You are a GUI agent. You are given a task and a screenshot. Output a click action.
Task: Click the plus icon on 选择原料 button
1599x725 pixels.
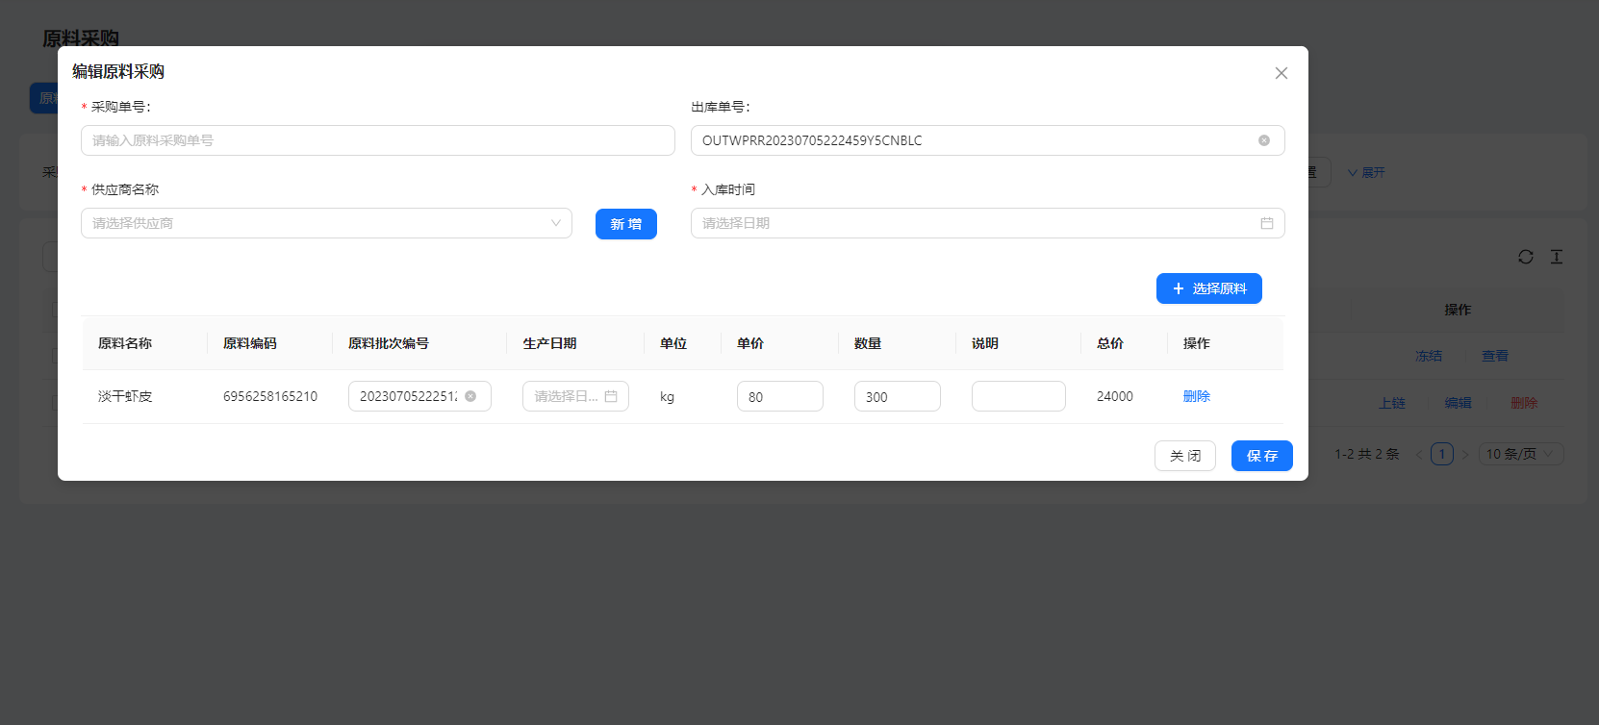(x=1178, y=288)
